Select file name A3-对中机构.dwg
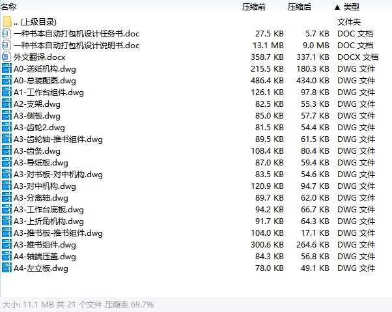Viewport: 392px width, 312px height. tap(45, 186)
